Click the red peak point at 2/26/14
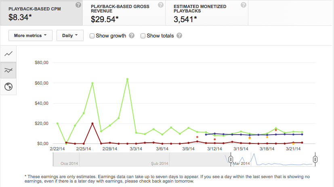Image resolution: width=334 pixels, height=187 pixels. pyautogui.click(x=92, y=123)
